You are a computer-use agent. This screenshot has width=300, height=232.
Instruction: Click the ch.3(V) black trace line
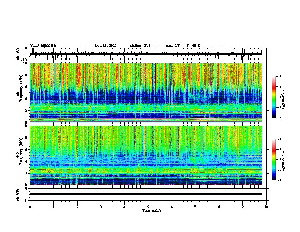[x=146, y=194]
